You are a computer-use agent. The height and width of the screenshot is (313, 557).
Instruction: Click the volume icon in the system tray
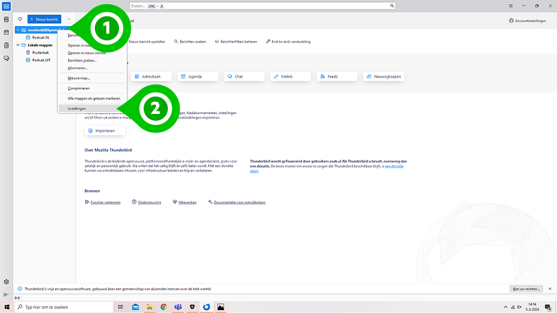(519, 307)
